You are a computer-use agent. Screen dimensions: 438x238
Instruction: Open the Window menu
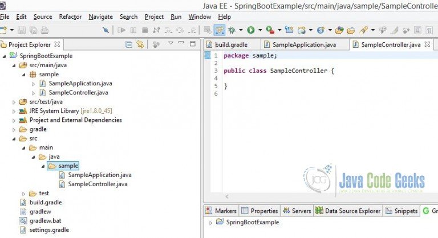200,17
